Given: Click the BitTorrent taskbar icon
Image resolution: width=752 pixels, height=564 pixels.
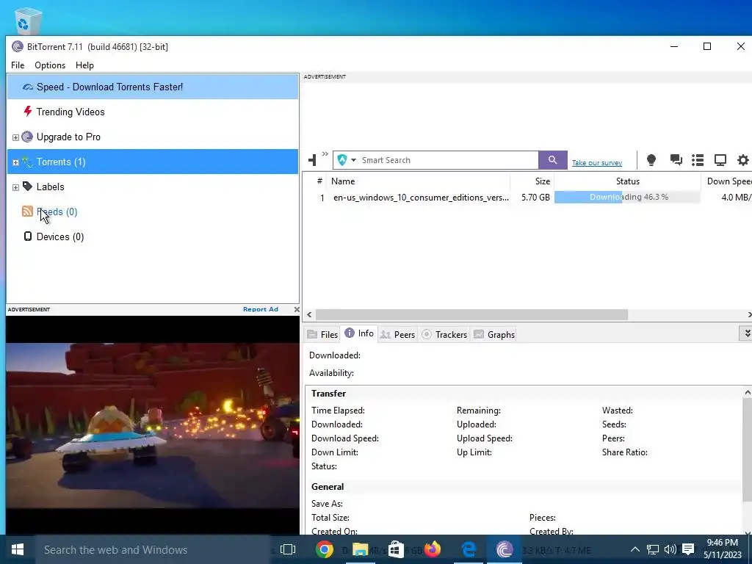Looking at the screenshot, I should pos(504,549).
